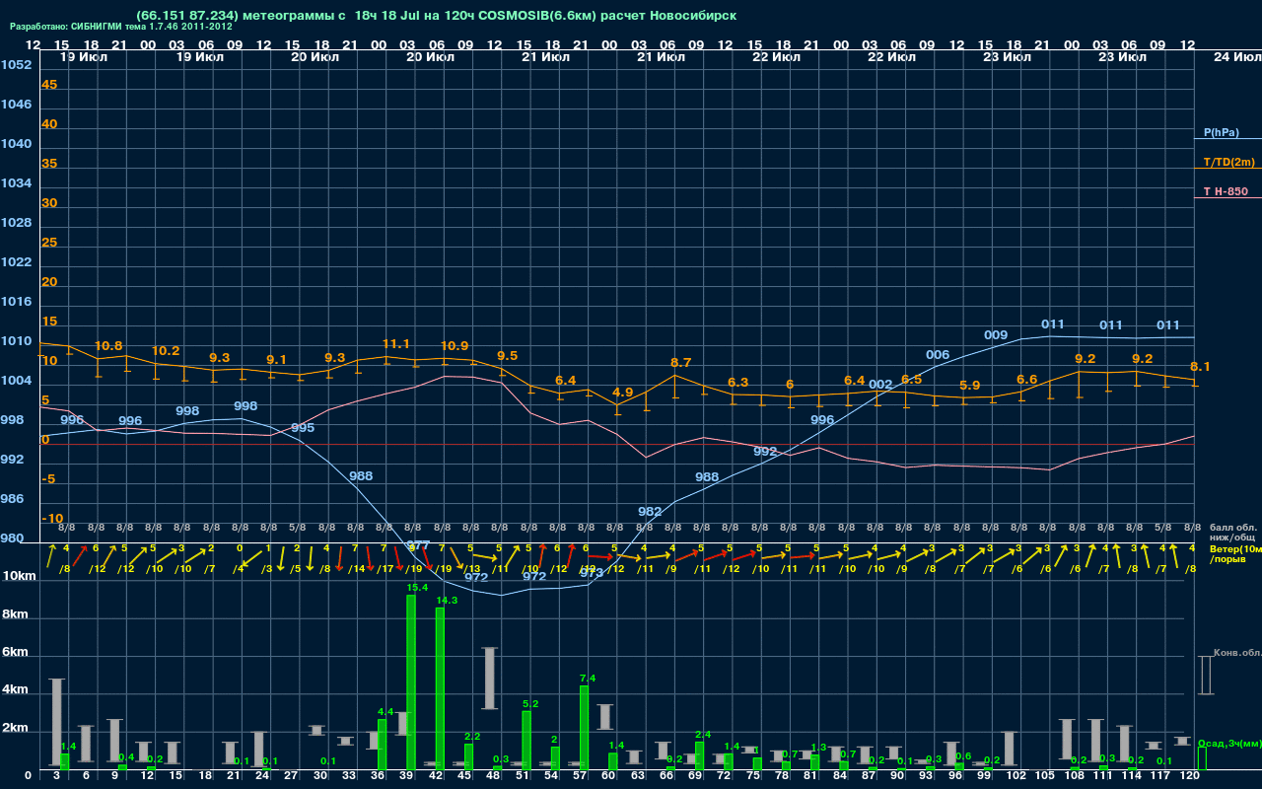Click pressure axis label 1028

tap(16, 223)
